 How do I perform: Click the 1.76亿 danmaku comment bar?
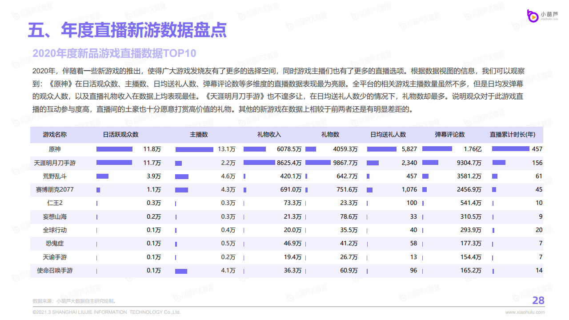click(x=437, y=149)
